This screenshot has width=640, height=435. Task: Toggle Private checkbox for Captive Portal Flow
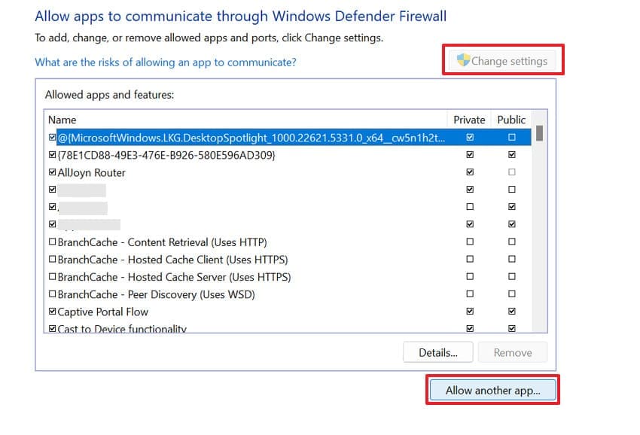(470, 312)
